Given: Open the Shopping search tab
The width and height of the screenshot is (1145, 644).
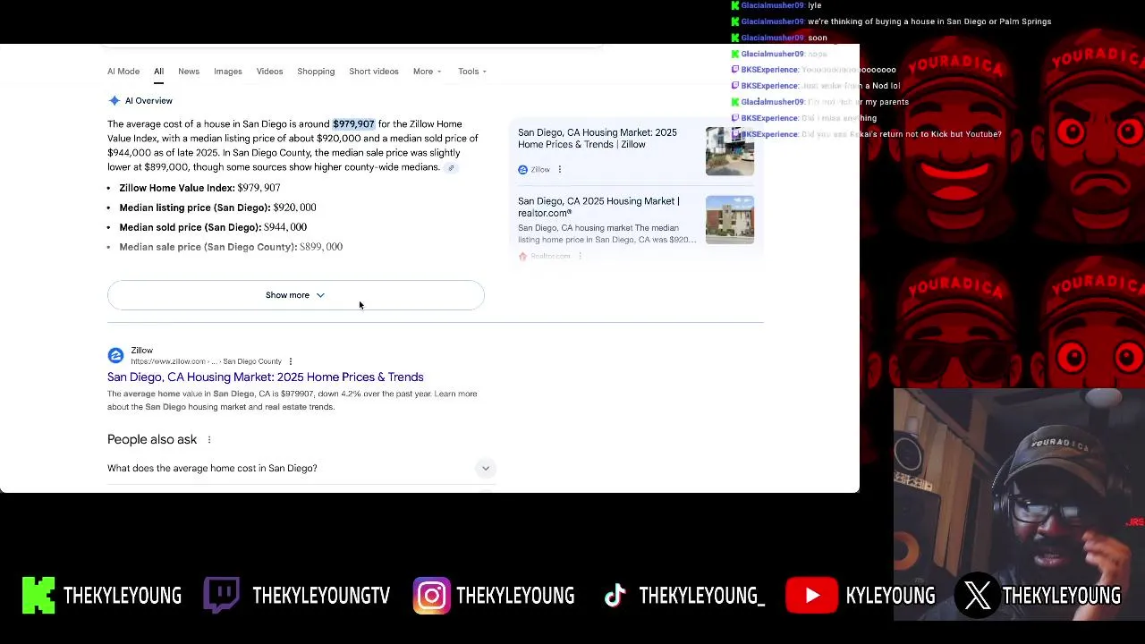Looking at the screenshot, I should point(316,72).
